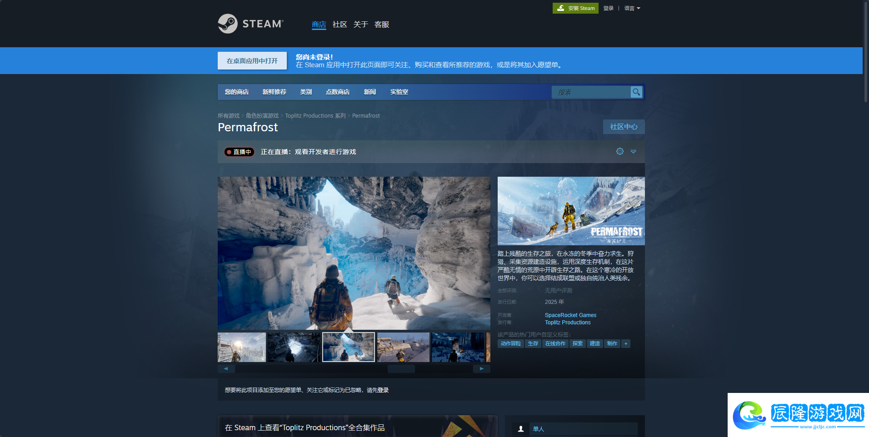Click the 建造 tag
869x437 pixels.
[x=595, y=343]
